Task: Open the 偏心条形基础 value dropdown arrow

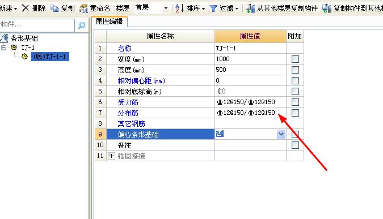Action: (x=281, y=134)
